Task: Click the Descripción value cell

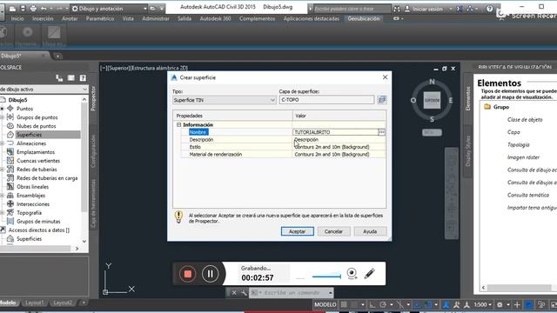Action: click(x=339, y=139)
